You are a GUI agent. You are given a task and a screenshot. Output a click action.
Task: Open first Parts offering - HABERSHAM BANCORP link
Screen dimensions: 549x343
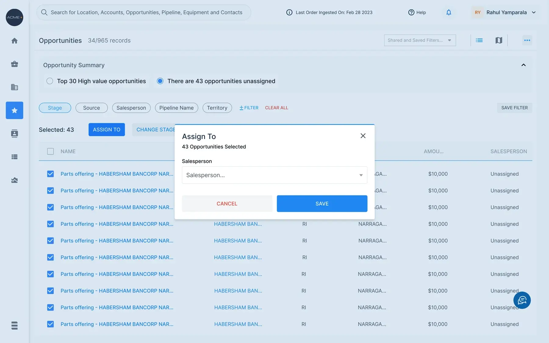click(x=117, y=174)
